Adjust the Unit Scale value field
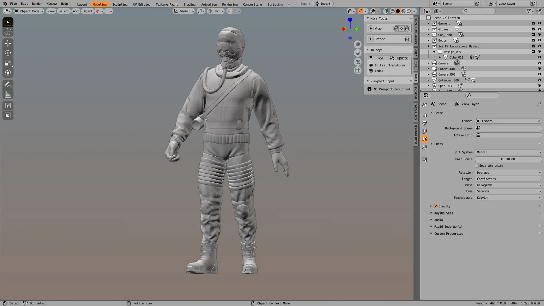The image size is (544, 306). [508, 159]
